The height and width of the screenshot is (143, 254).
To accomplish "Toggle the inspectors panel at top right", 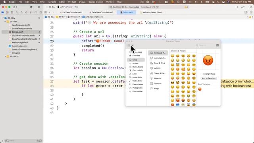I will click(x=250, y=7).
